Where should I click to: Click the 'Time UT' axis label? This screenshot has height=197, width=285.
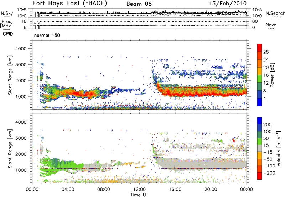[x=139, y=195]
